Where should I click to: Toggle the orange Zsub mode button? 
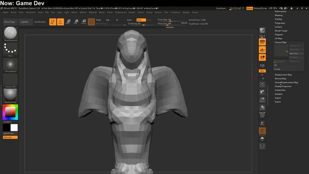pos(141,20)
